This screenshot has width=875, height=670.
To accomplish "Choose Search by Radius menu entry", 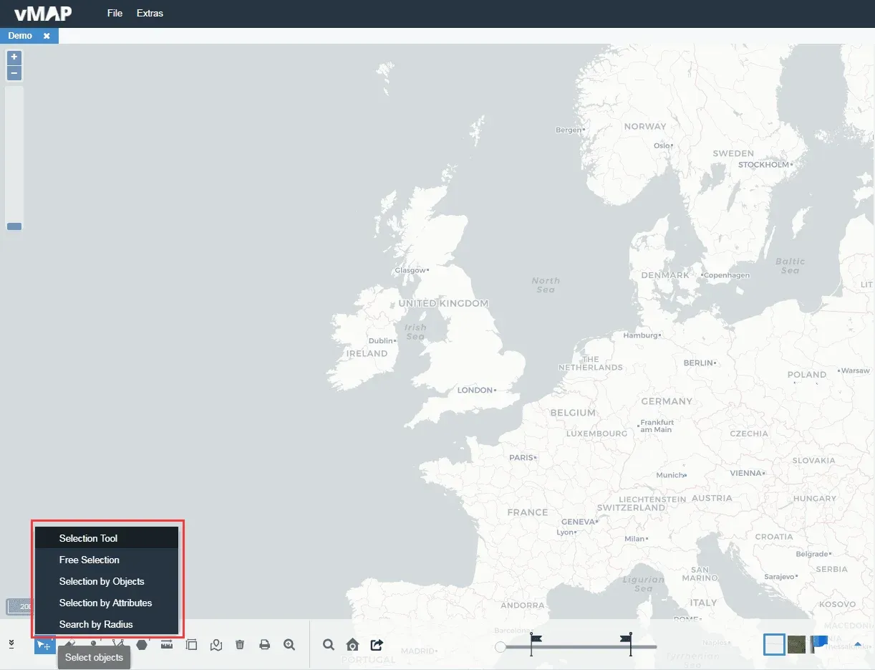I will pyautogui.click(x=106, y=624).
